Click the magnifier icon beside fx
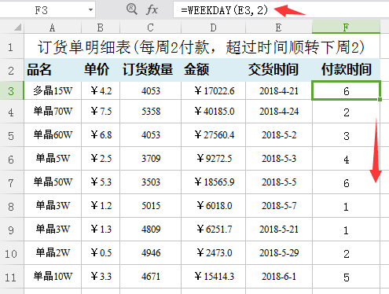 click(x=132, y=9)
